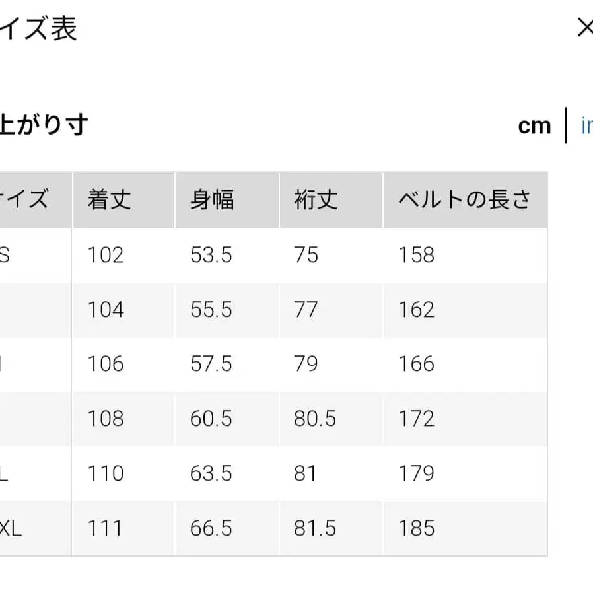The image size is (593, 593).
Task: Click the 裄丈 value 79 cell
Action: [x=306, y=365]
